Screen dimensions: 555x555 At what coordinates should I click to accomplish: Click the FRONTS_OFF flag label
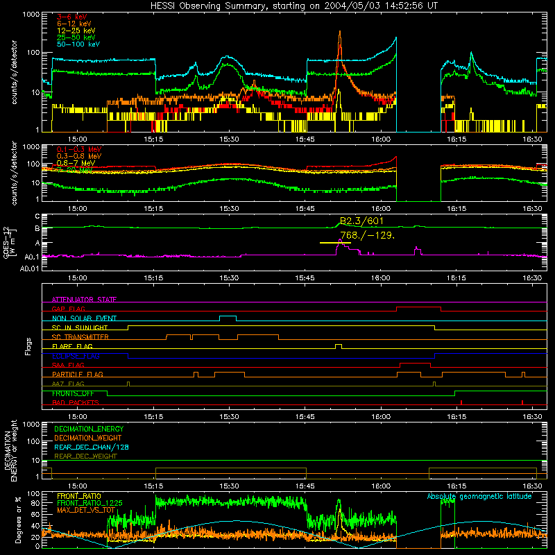73,393
